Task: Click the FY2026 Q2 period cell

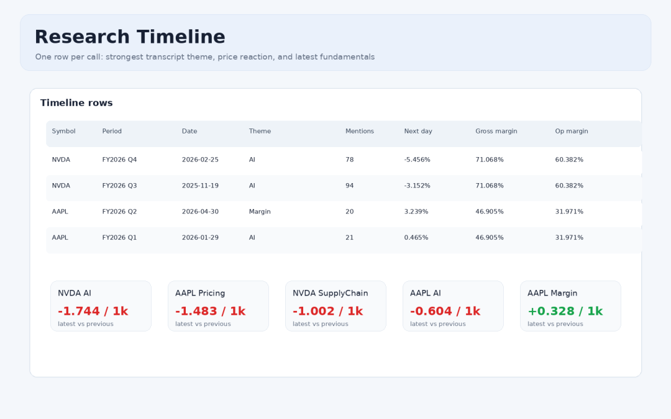Action: [x=119, y=212]
